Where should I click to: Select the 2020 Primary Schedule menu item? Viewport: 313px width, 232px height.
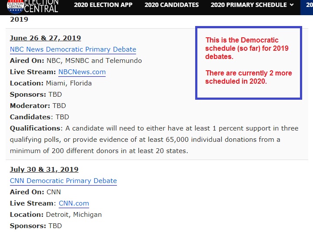(x=249, y=5)
